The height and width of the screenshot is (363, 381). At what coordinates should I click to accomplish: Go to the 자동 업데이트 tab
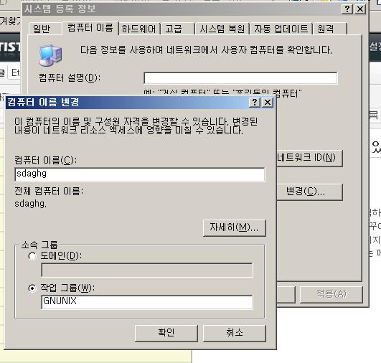pos(281,29)
